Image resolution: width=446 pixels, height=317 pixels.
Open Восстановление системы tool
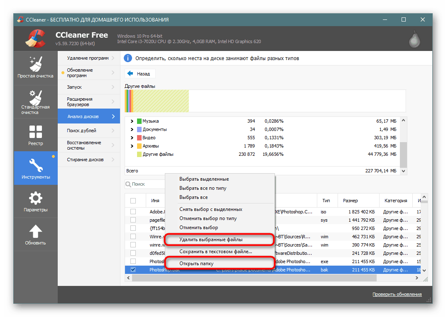point(89,145)
